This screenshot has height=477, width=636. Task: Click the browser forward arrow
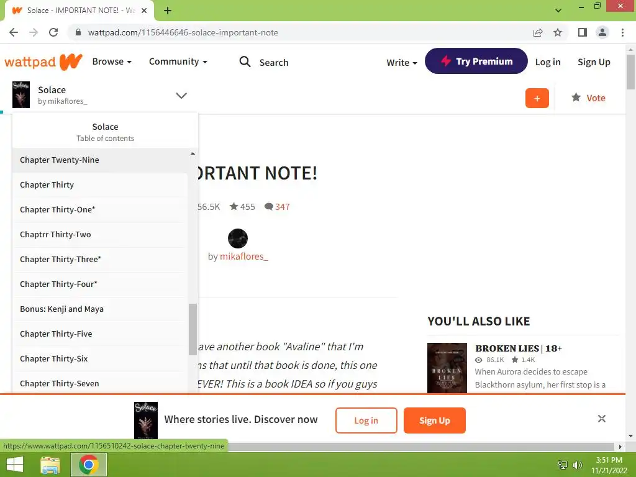[x=34, y=32]
